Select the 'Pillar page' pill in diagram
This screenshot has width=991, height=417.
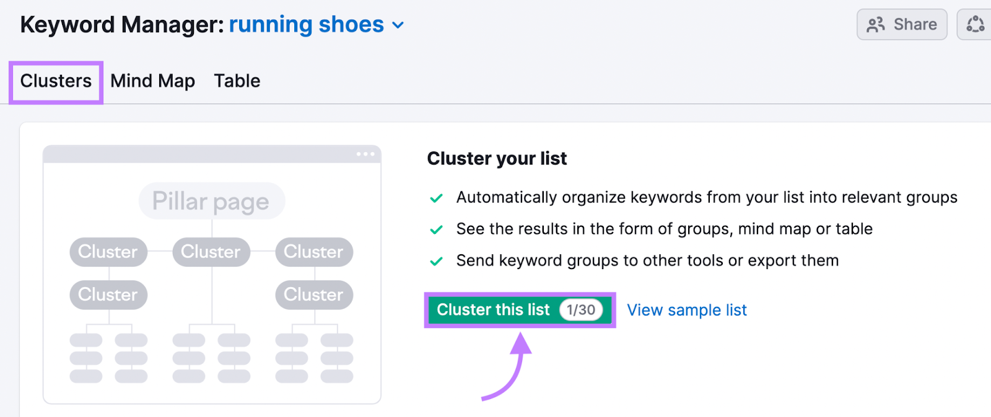point(211,201)
